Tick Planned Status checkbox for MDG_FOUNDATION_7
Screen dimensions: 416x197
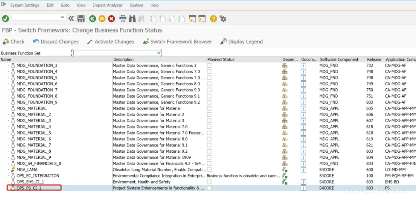(x=209, y=90)
